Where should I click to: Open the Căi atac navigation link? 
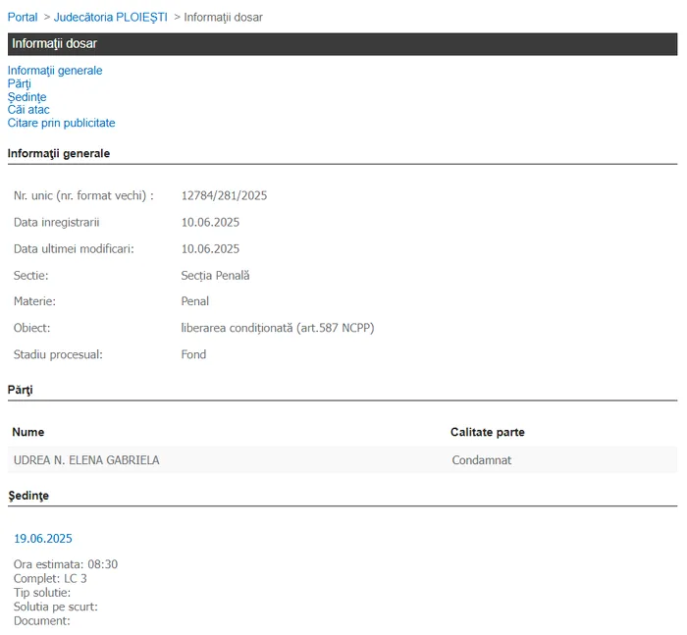(28, 110)
